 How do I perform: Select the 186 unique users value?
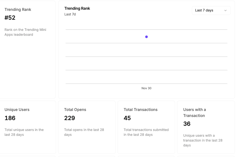click(x=10, y=118)
